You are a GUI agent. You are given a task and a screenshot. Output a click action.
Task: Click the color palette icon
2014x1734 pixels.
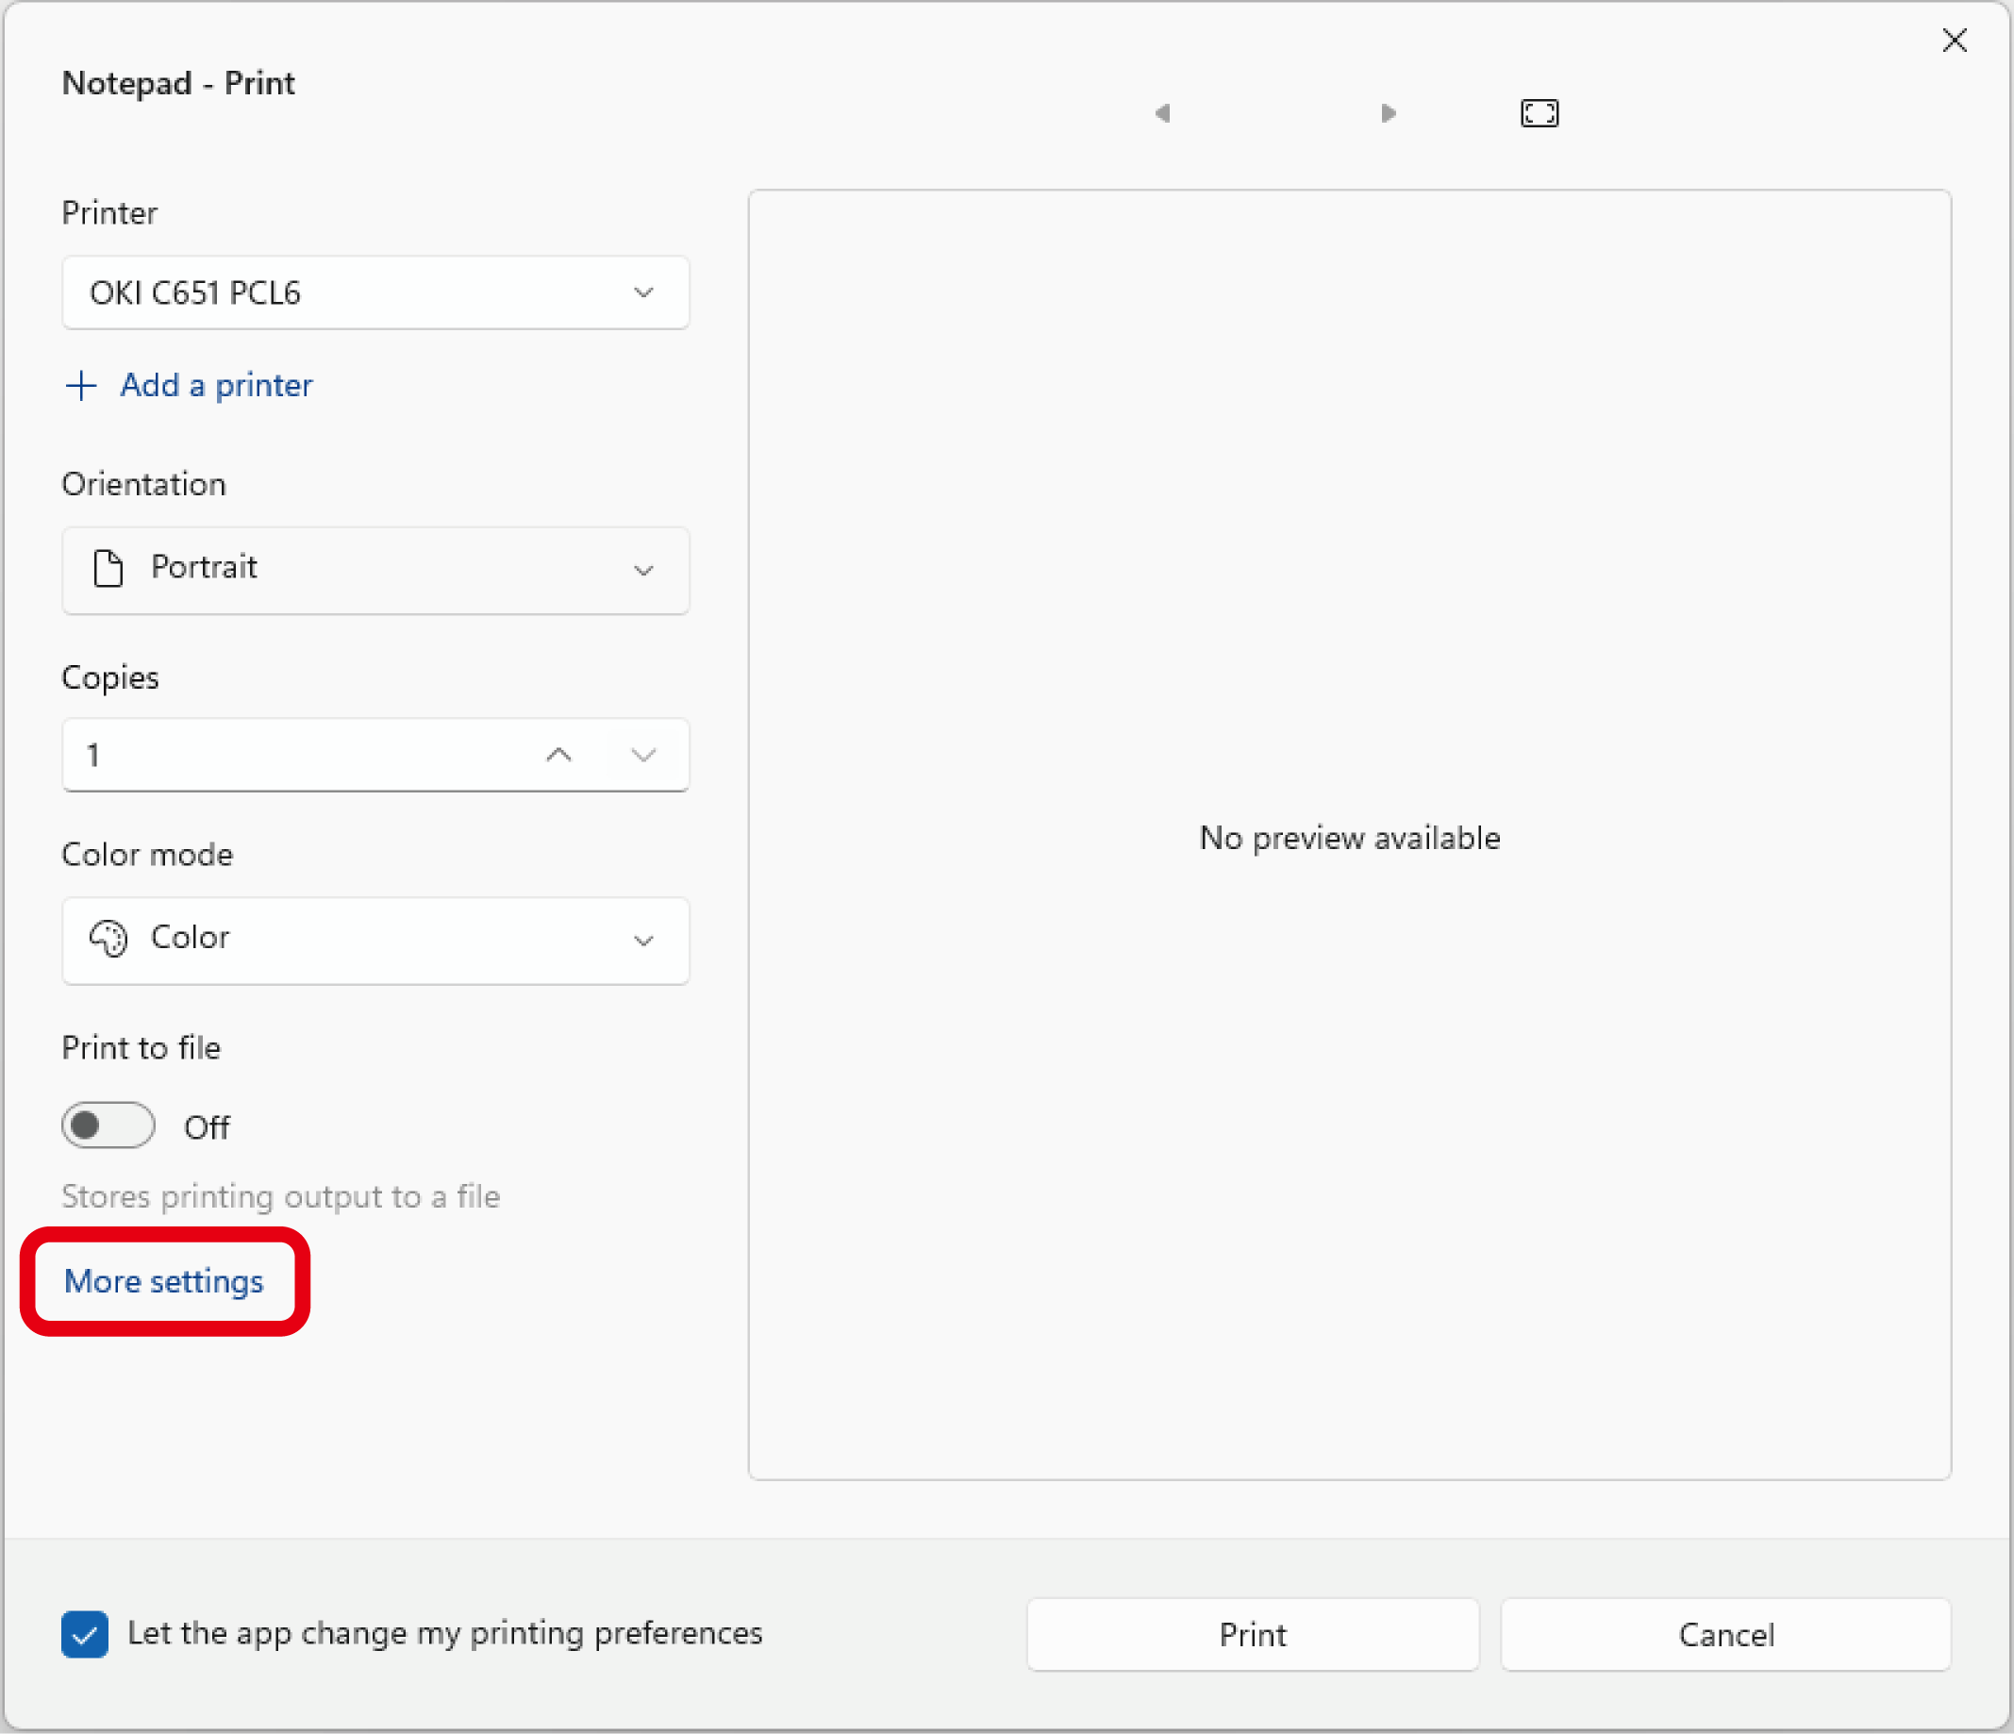click(x=108, y=939)
